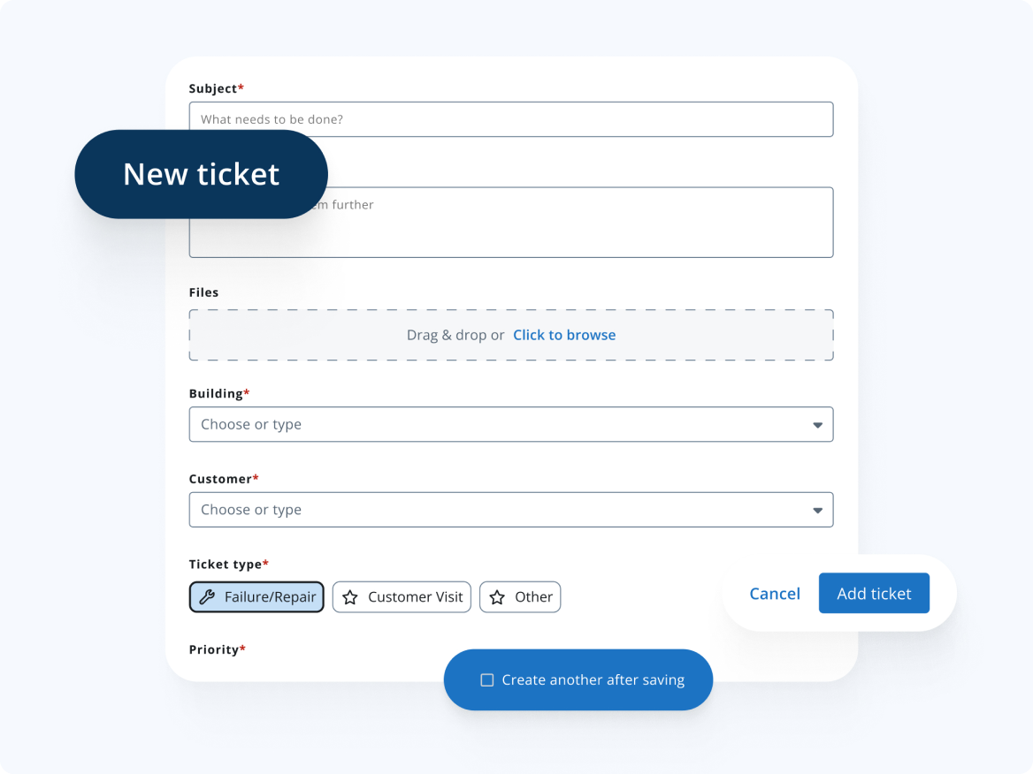Select the Failure/Repair ticket type label

(x=270, y=597)
